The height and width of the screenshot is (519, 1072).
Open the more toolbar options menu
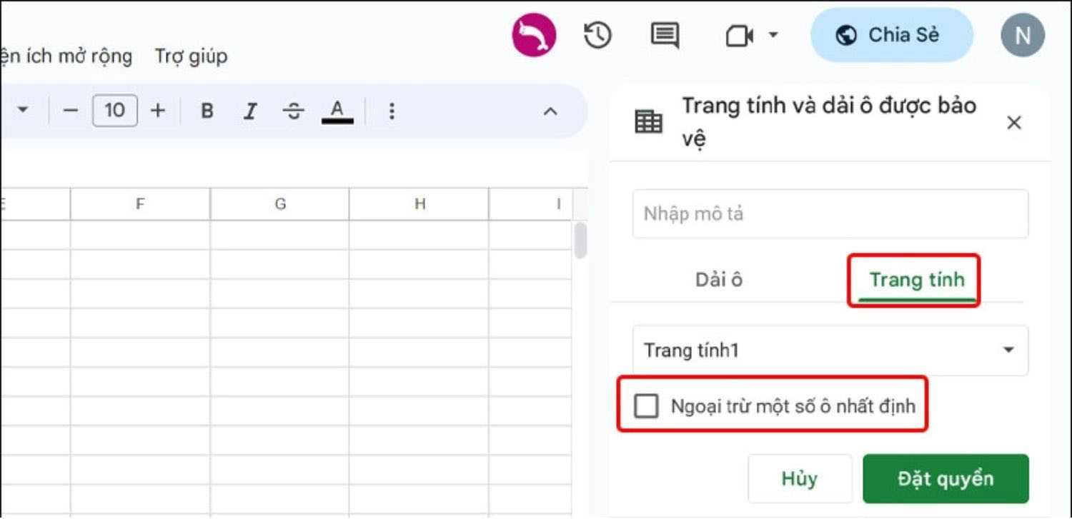coord(391,111)
